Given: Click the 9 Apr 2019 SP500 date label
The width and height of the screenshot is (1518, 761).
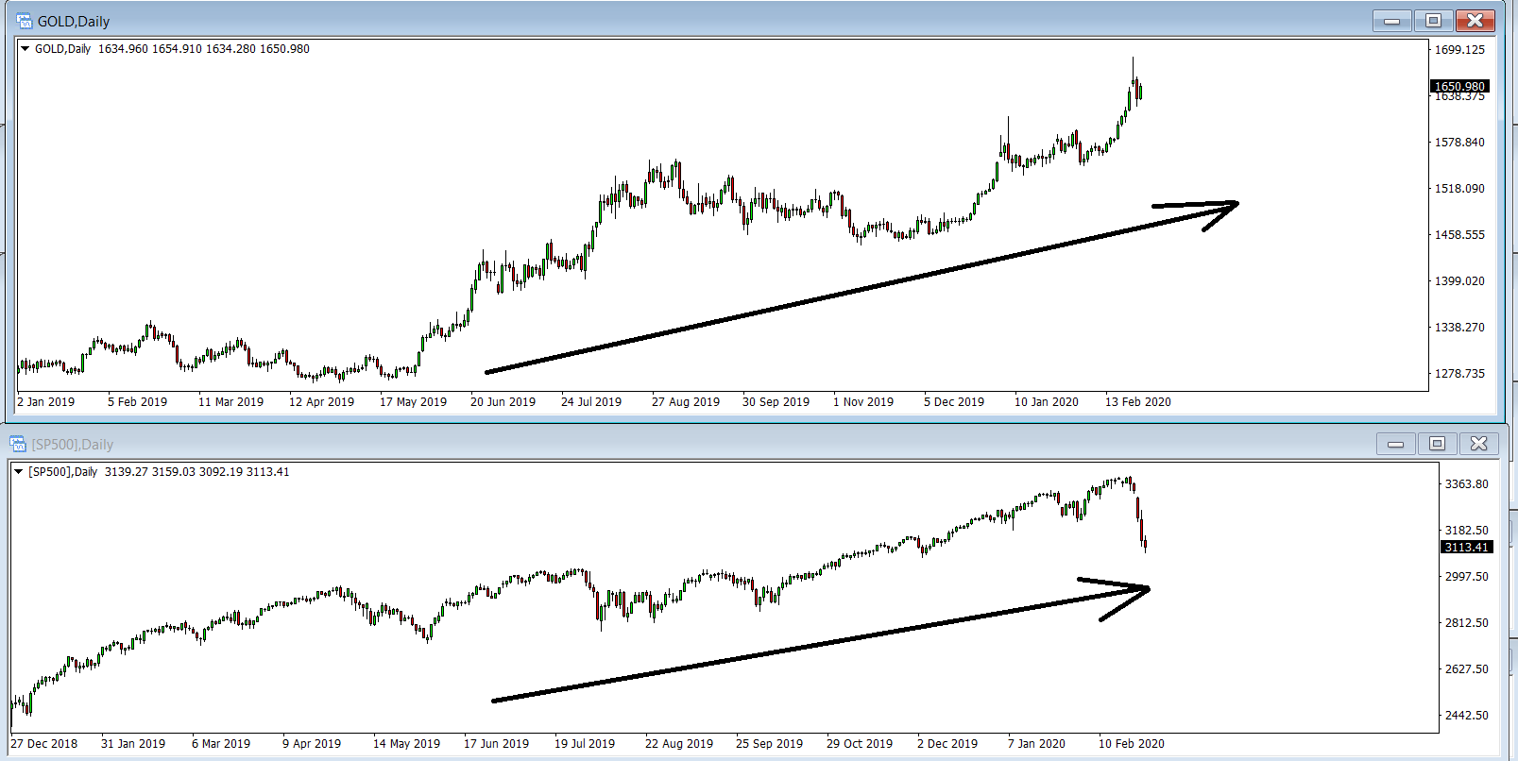Looking at the screenshot, I should click(x=312, y=744).
